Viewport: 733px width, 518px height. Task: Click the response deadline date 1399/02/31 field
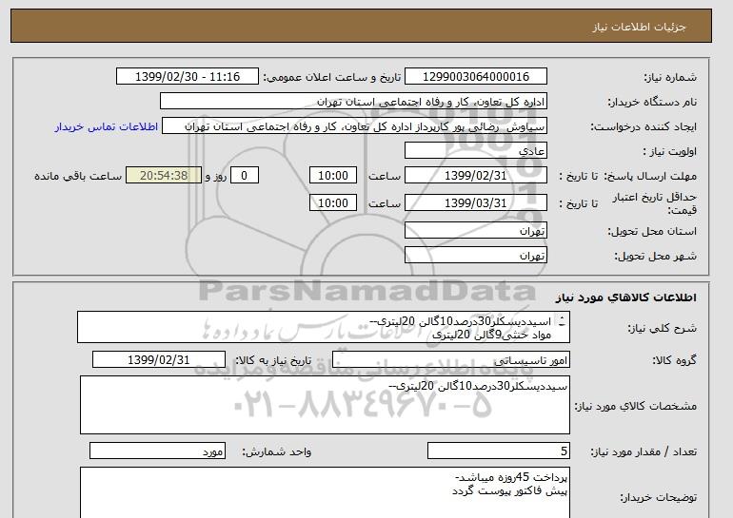[475, 176]
